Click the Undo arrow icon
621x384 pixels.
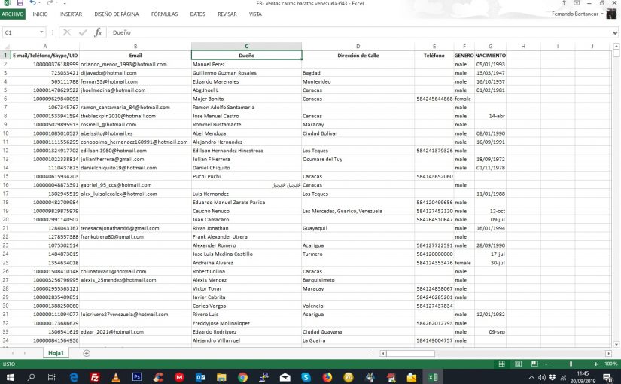click(33, 3)
